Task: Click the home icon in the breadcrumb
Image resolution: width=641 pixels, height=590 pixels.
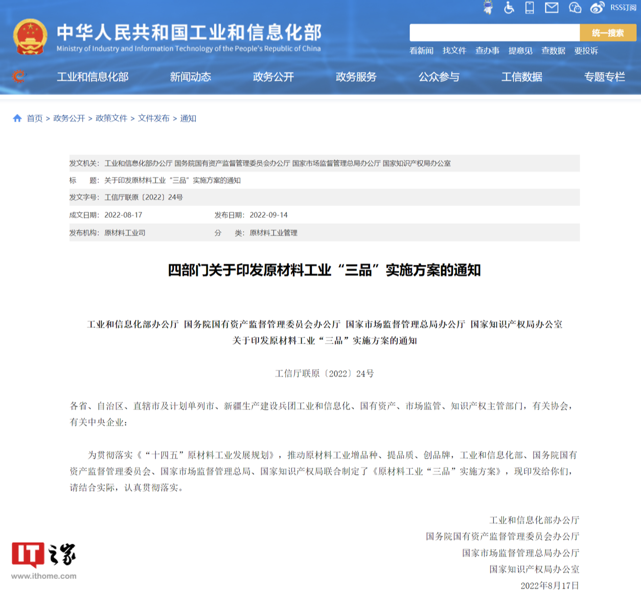Action: [x=17, y=118]
